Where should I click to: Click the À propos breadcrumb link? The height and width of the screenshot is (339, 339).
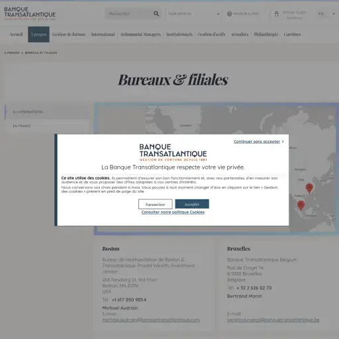[12, 53]
